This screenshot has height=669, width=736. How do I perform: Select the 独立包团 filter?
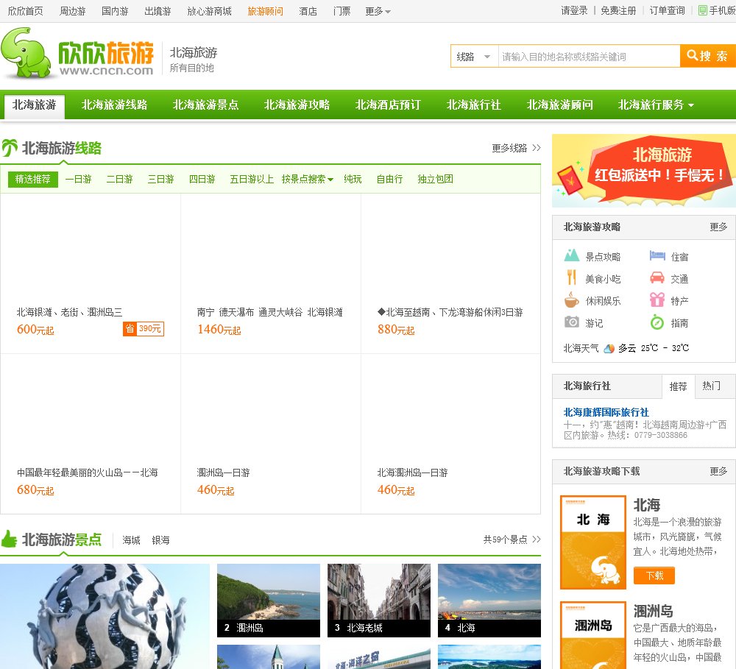click(x=435, y=179)
